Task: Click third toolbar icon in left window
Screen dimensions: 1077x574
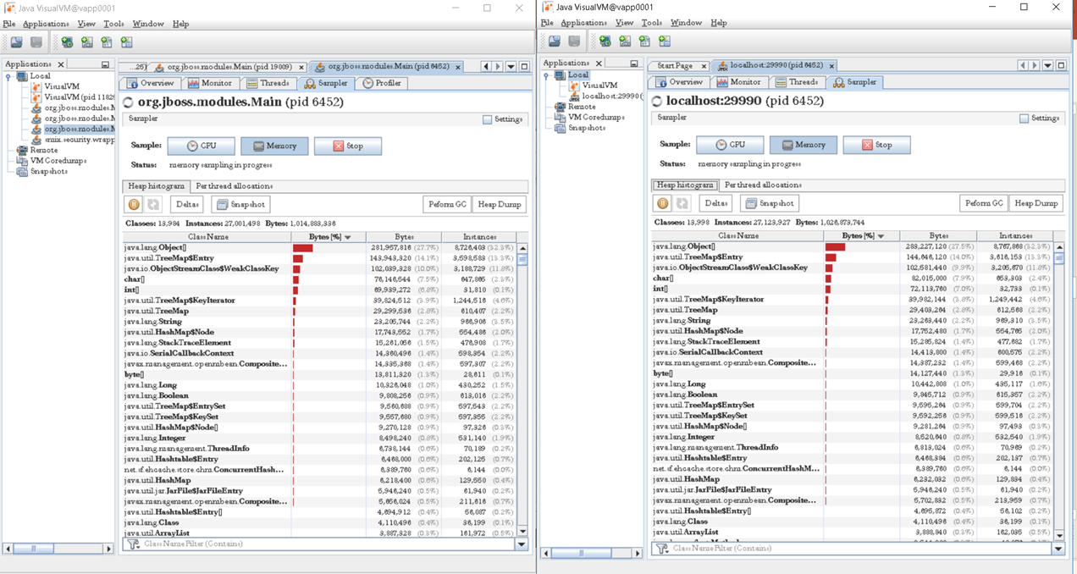Action: point(67,41)
